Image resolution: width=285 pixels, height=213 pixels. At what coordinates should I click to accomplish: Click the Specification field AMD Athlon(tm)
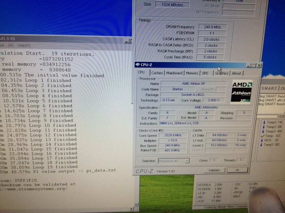click(206, 107)
